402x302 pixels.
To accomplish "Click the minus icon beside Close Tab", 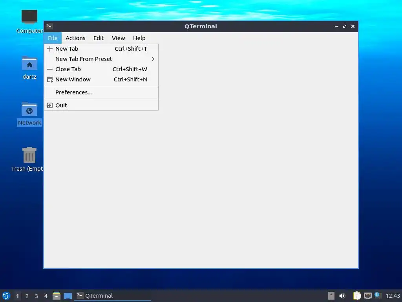I will pyautogui.click(x=50, y=69).
